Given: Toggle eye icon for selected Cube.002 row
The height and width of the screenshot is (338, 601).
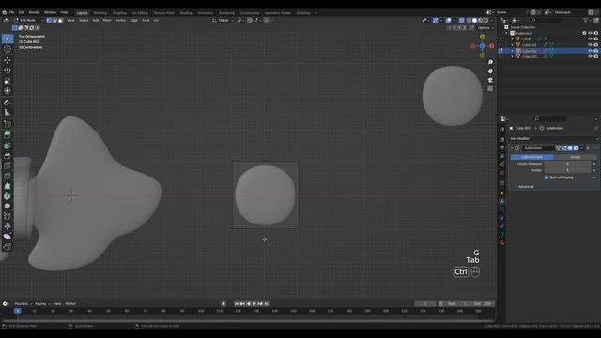Looking at the screenshot, I should pos(590,51).
